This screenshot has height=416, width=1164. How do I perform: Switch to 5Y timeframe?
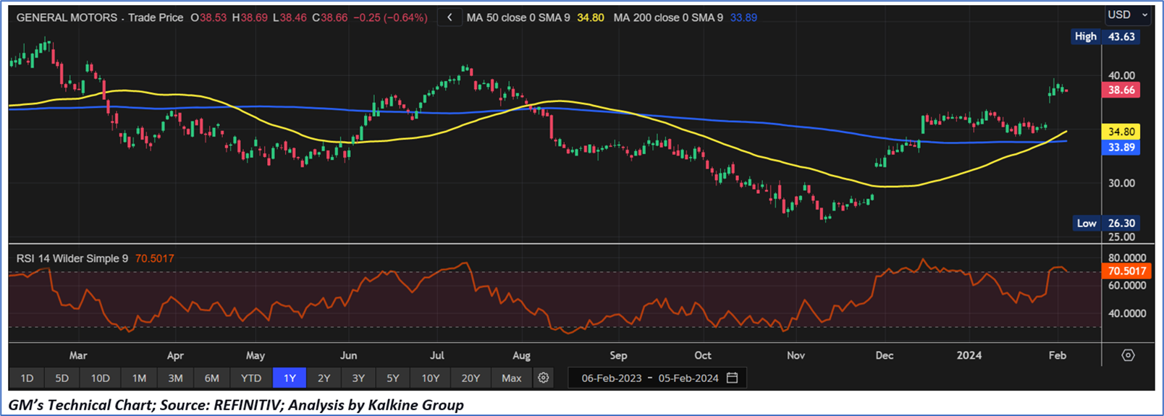[x=392, y=378]
